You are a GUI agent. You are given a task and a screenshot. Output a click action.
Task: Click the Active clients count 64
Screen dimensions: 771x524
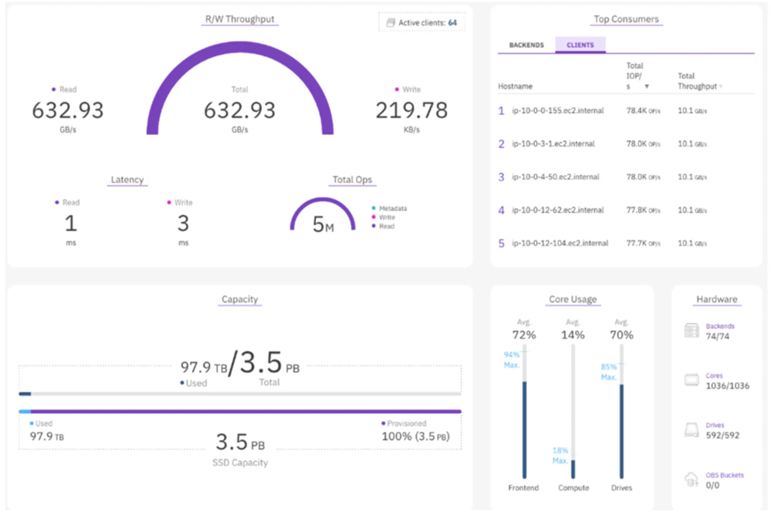tap(452, 23)
